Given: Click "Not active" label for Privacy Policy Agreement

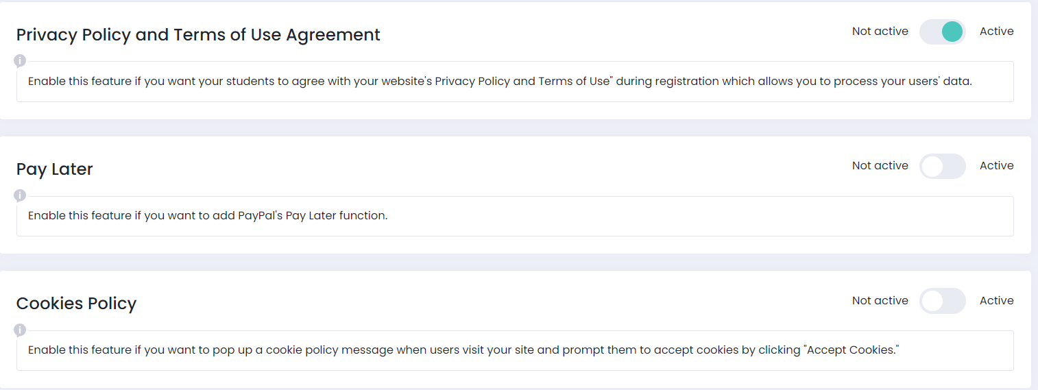Looking at the screenshot, I should [x=880, y=32].
